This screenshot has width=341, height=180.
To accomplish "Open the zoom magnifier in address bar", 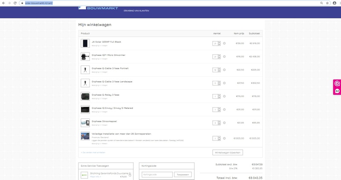I will [x=321, y=3].
